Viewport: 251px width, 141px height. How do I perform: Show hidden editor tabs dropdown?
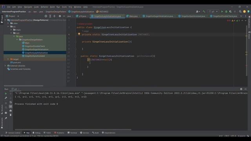[241, 16]
